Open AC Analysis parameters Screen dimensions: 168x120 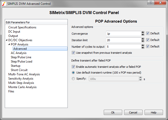point(19,53)
